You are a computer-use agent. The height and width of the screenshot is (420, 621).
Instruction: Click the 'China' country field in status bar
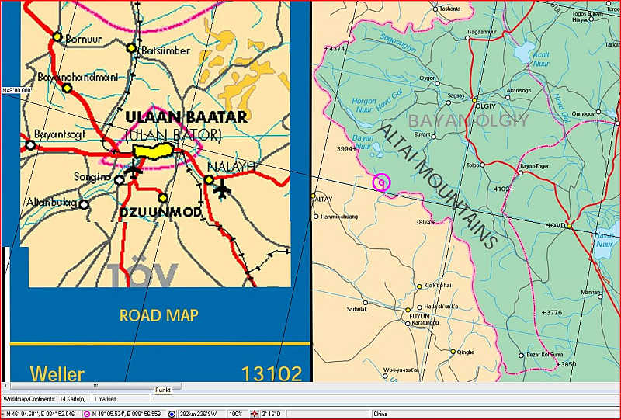[380, 414]
